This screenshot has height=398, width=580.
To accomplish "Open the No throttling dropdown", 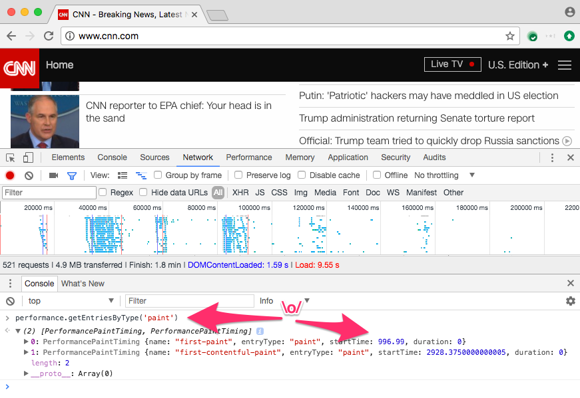I will (x=444, y=175).
